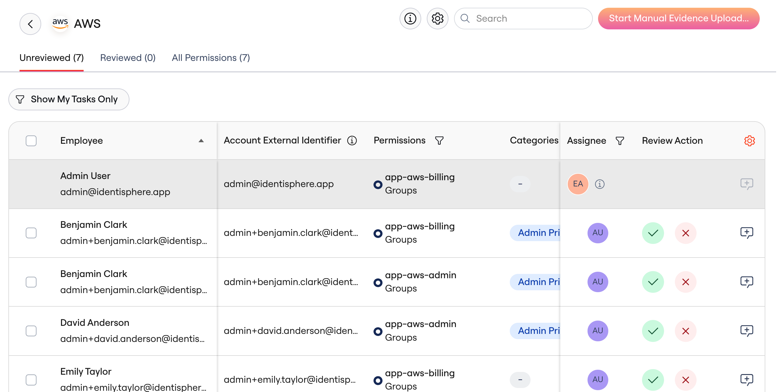Click info icon next to the EA assignee

coord(600,184)
